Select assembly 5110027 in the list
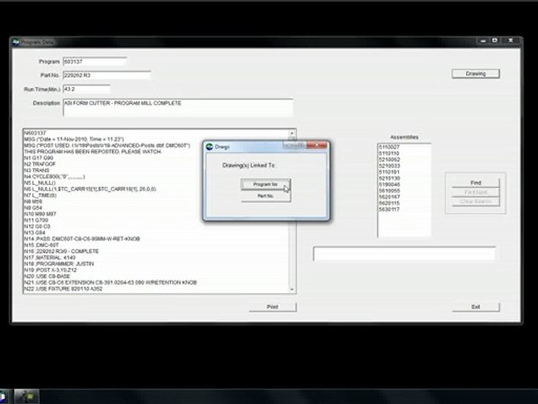 coord(389,147)
